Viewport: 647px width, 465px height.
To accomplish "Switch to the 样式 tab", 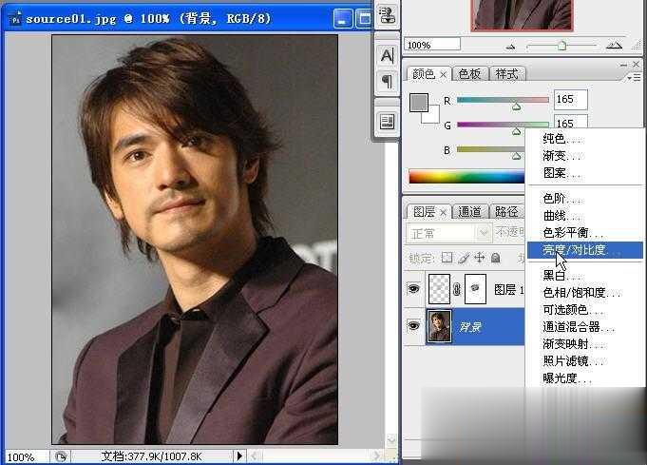I will coord(506,74).
